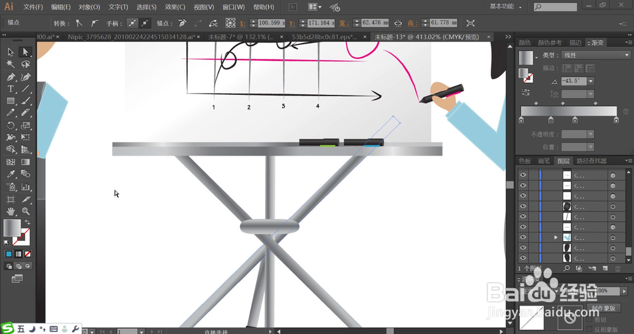Click the gradient fill swatch in gradient panel

[x=526, y=58]
